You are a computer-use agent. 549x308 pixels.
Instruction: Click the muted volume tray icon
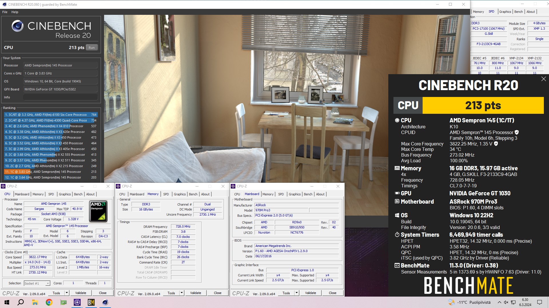pyautogui.click(x=506, y=302)
